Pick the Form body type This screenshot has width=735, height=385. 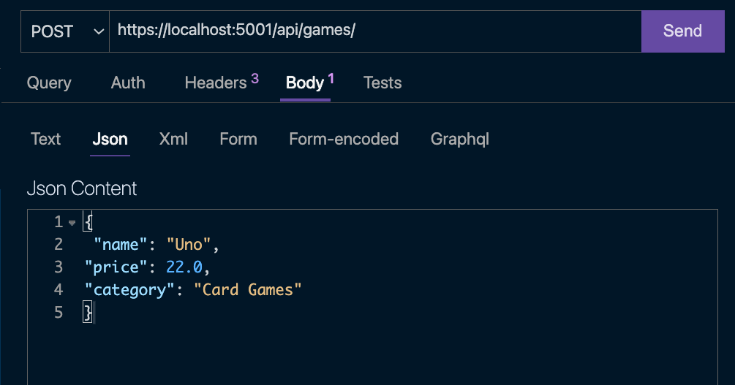pyautogui.click(x=238, y=139)
